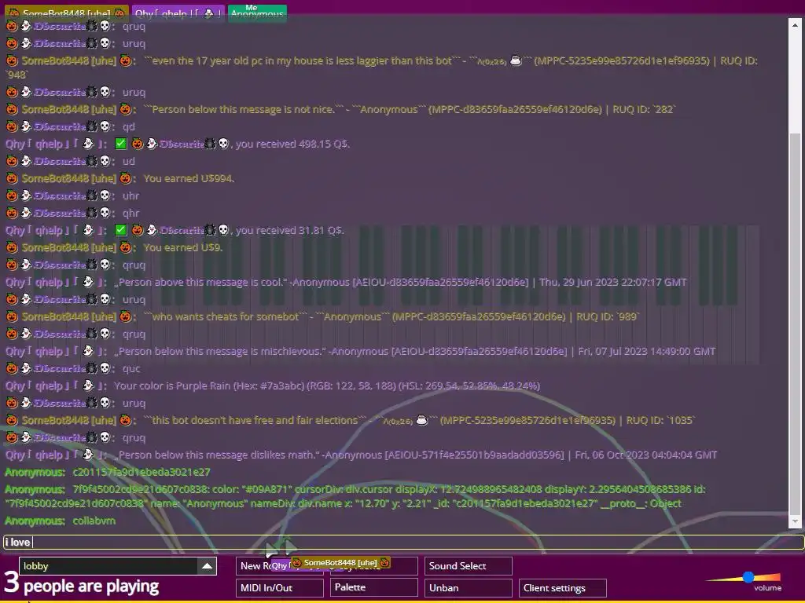The width and height of the screenshot is (805, 603).
Task: Click 'Person below this message is mischievous.'
Action: point(220,351)
